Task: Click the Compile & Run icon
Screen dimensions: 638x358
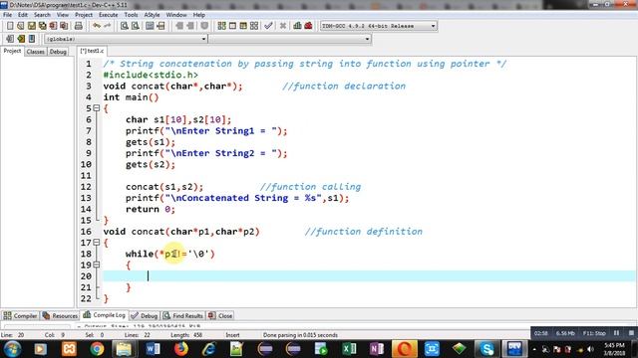Action: pyautogui.click(x=243, y=26)
